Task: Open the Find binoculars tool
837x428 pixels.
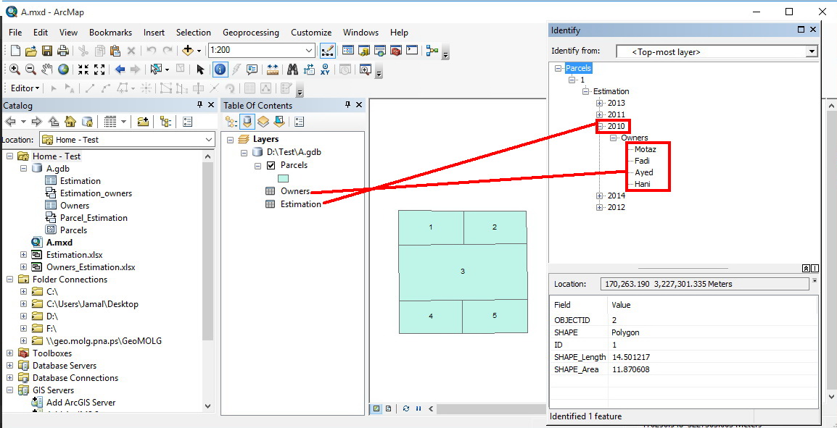Action: [x=292, y=70]
